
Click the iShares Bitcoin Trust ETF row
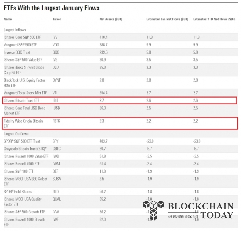pos(120,100)
